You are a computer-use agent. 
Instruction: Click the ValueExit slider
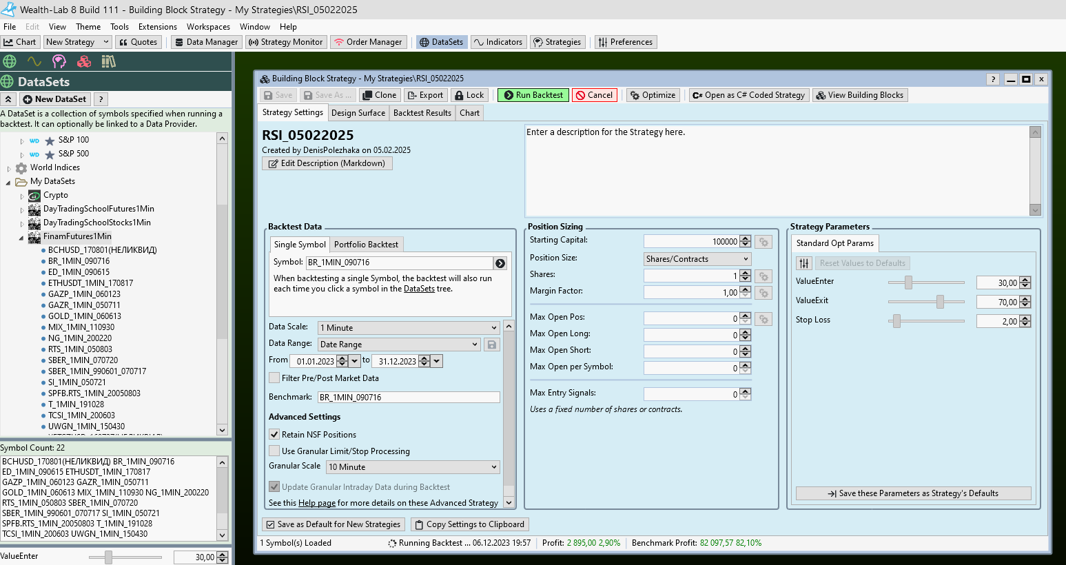coord(926,302)
